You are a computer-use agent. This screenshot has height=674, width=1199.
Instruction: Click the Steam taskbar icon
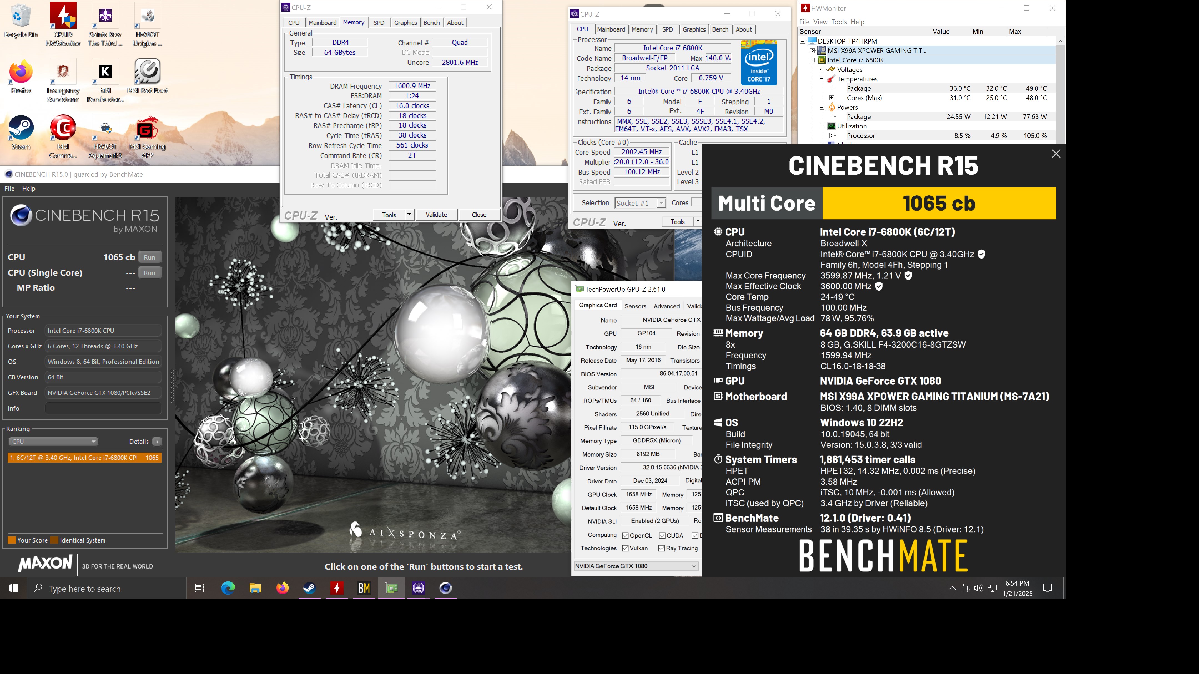tap(309, 588)
